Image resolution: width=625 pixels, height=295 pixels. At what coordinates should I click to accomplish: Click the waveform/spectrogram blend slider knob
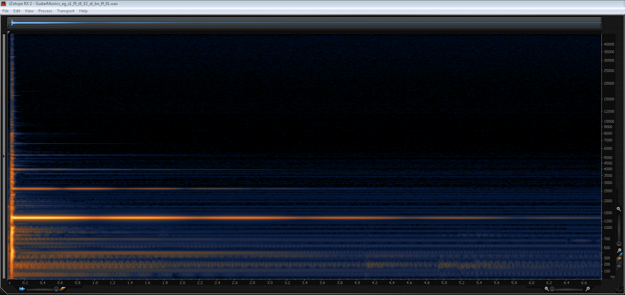[x=56, y=289]
